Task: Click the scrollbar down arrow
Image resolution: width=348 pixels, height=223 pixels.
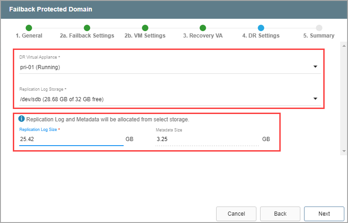Action: (343, 151)
